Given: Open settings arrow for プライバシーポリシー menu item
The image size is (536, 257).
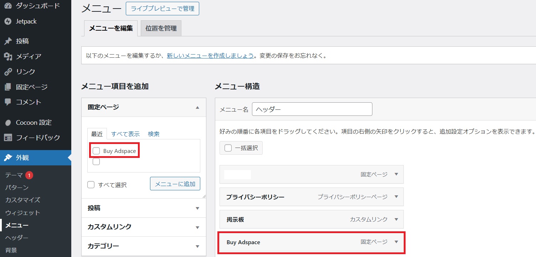Looking at the screenshot, I should pos(396,197).
